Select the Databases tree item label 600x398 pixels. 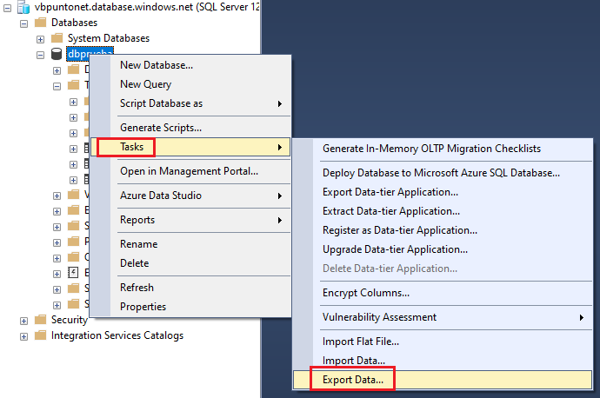click(74, 23)
